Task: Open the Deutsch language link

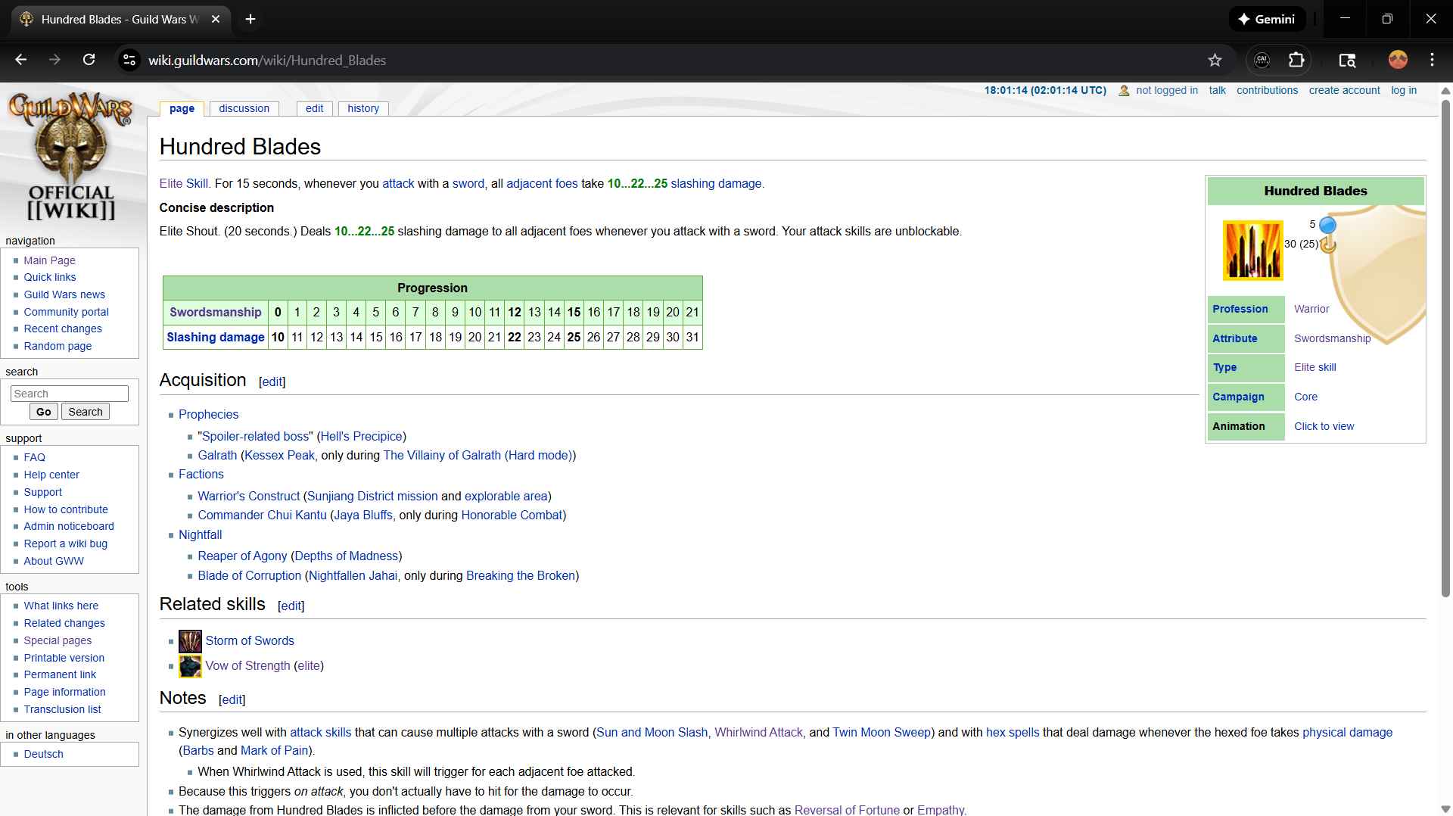Action: (x=43, y=754)
